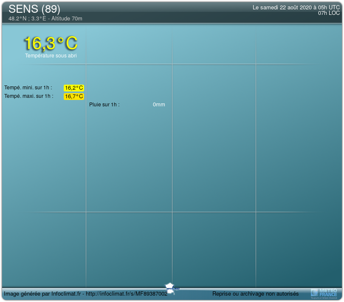Click 'Reprise ou archivage non autorisés' notice
Viewport: 344px width, 302px height.
[255, 294]
